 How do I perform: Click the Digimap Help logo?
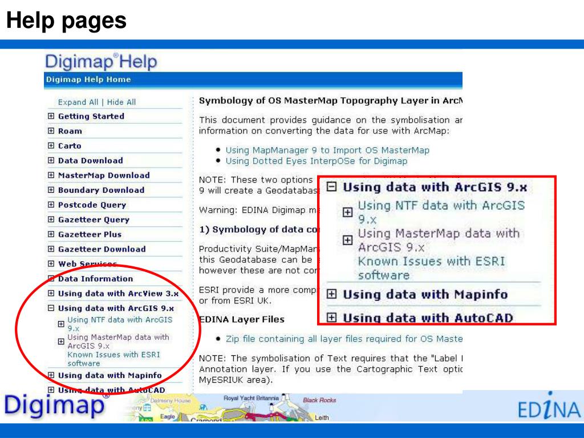pos(101,62)
